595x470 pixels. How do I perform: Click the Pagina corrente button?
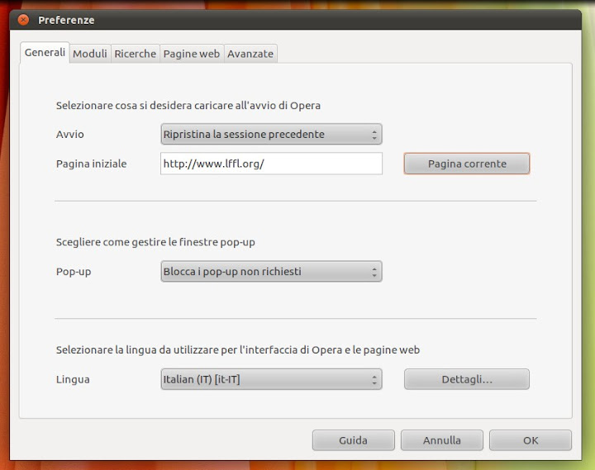[467, 164]
